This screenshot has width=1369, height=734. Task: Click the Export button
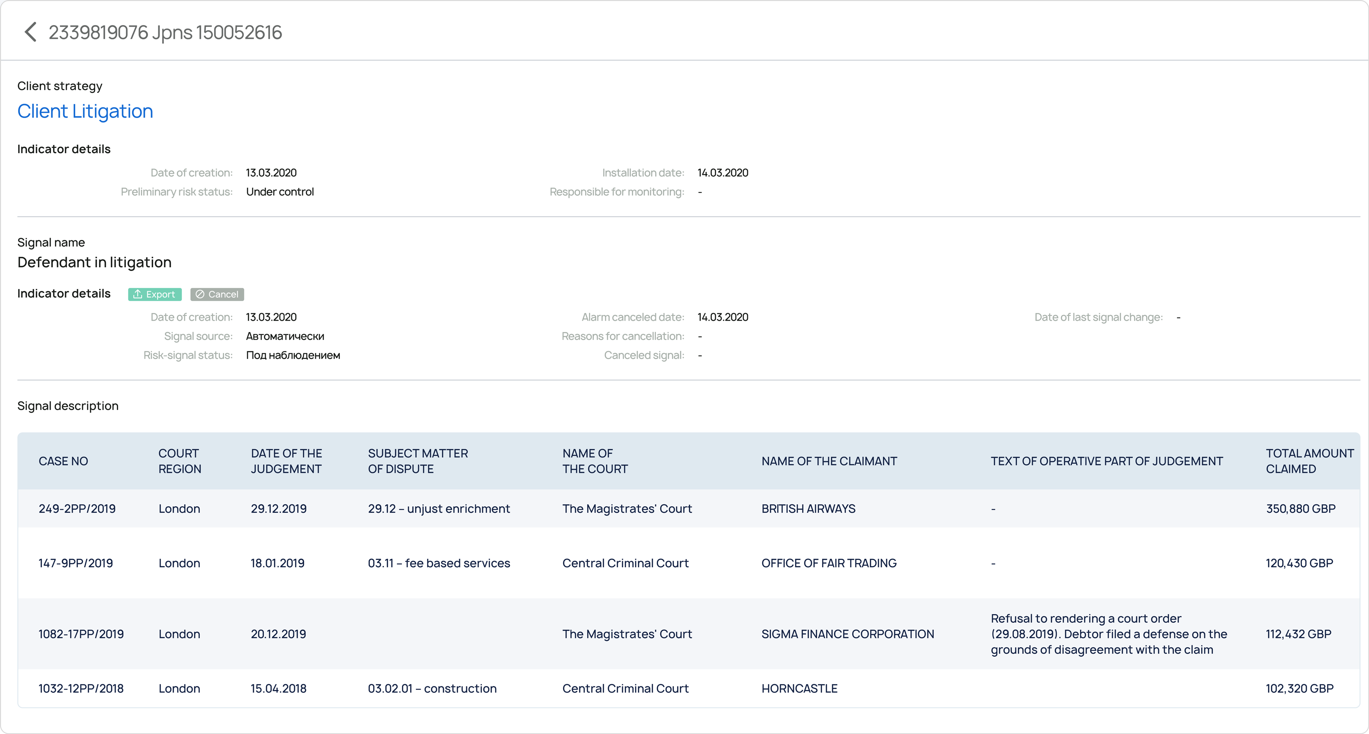pos(154,294)
